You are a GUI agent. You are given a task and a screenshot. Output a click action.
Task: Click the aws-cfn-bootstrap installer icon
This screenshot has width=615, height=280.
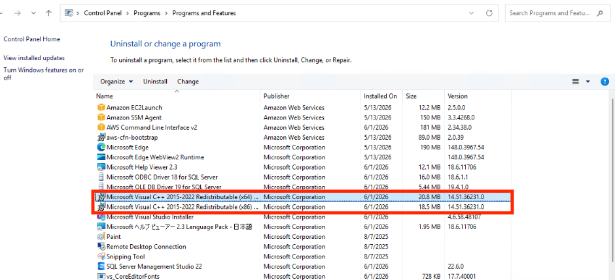coord(101,137)
